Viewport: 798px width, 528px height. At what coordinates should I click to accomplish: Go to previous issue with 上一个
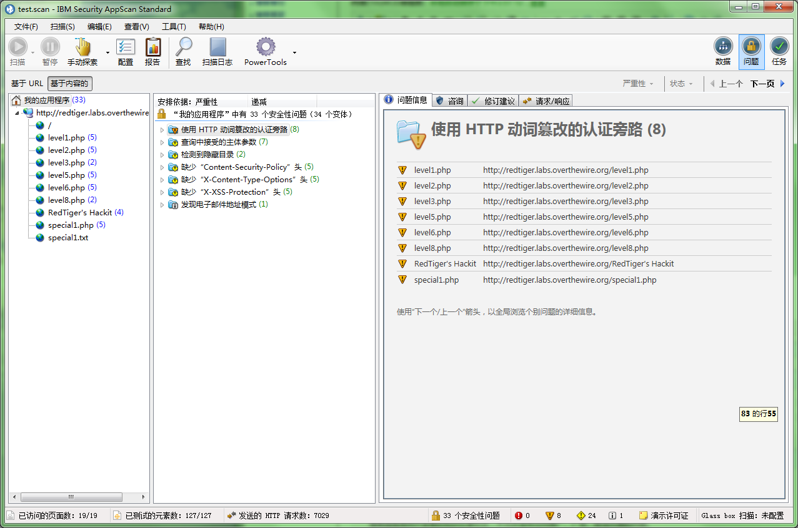pos(726,84)
